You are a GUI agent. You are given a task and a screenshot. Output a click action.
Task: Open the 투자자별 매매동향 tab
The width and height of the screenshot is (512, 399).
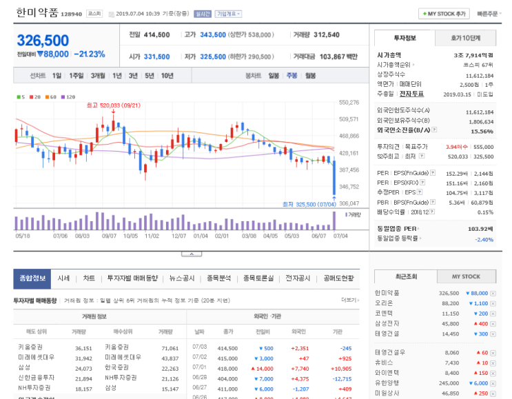tap(132, 278)
